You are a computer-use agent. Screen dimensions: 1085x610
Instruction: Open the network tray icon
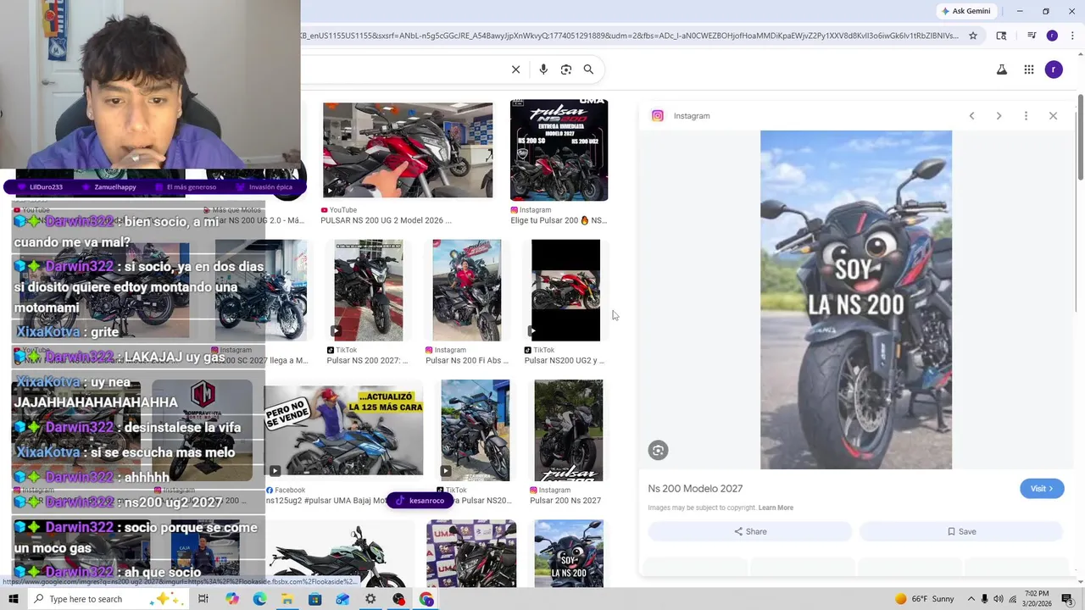(1013, 599)
